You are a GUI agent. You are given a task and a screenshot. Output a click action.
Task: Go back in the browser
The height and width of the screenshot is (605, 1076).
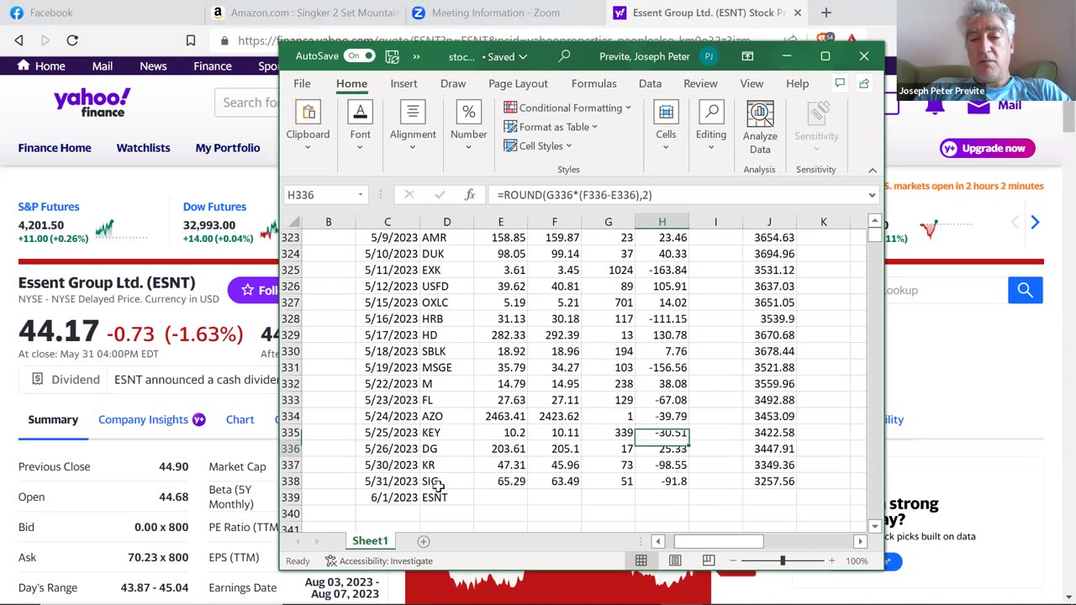(18, 40)
